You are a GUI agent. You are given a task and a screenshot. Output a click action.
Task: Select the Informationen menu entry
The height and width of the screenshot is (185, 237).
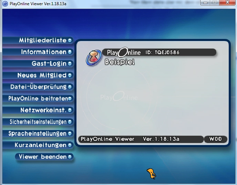point(38,52)
